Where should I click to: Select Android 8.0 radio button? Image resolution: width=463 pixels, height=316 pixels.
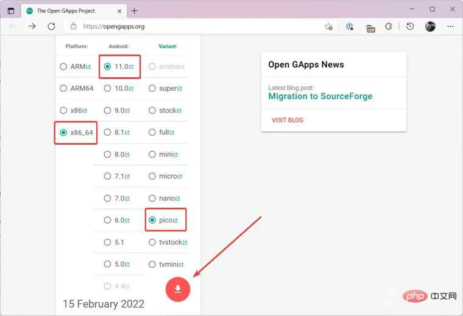(x=107, y=154)
